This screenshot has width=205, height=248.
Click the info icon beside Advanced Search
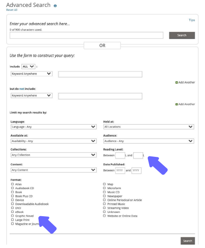tap(55, 6)
